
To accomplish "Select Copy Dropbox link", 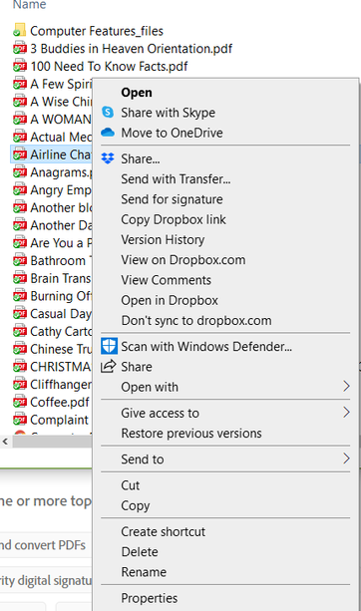I will tap(174, 219).
